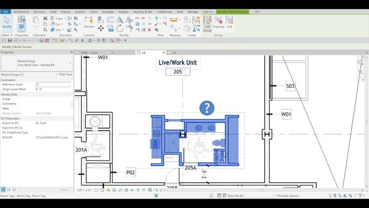Click the Text 'A' icon in quick access toolbar
Viewport: 369px width, 208px height.
[82, 40]
